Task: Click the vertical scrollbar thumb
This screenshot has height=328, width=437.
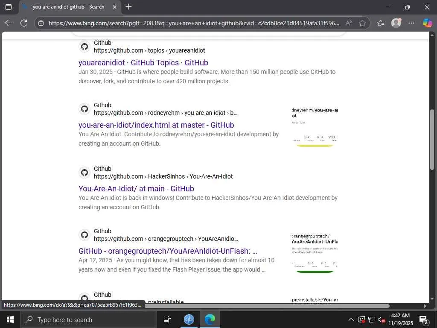Action: (432, 140)
